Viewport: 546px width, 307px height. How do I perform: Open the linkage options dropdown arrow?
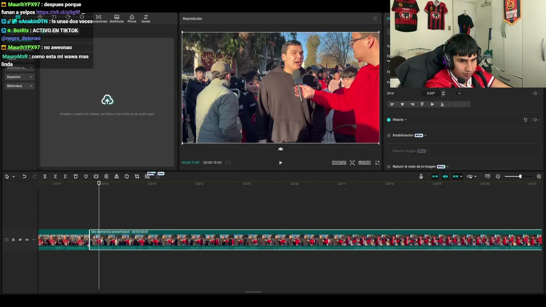461,177
